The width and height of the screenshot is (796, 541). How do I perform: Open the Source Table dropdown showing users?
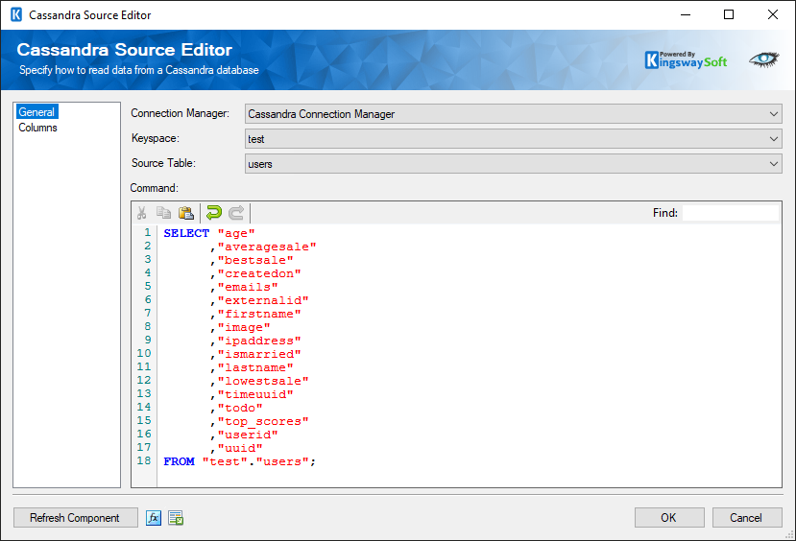514,164
